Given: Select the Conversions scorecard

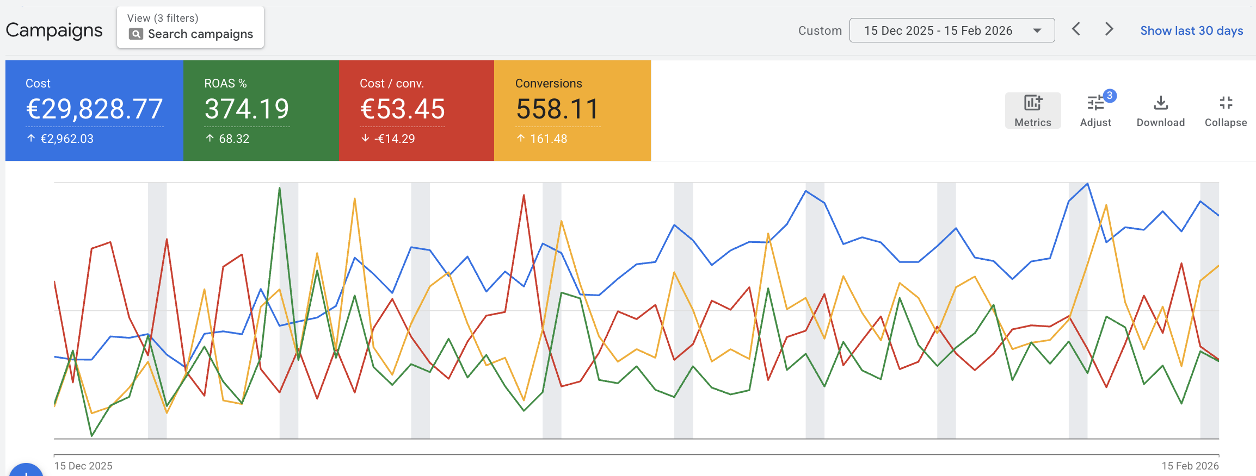Looking at the screenshot, I should tap(557, 110).
